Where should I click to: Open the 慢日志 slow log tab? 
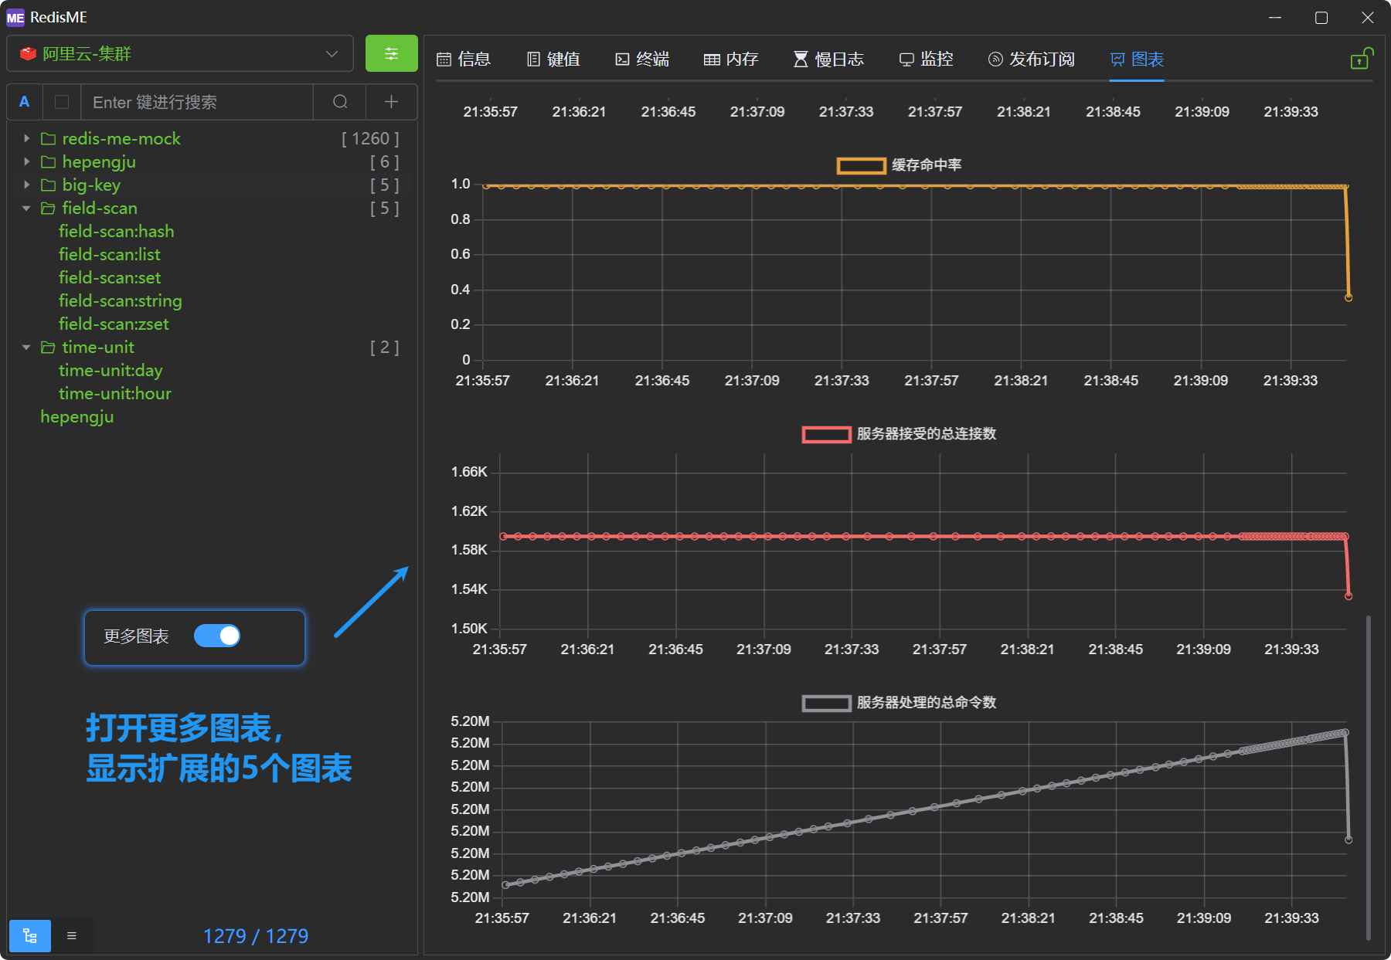(828, 59)
